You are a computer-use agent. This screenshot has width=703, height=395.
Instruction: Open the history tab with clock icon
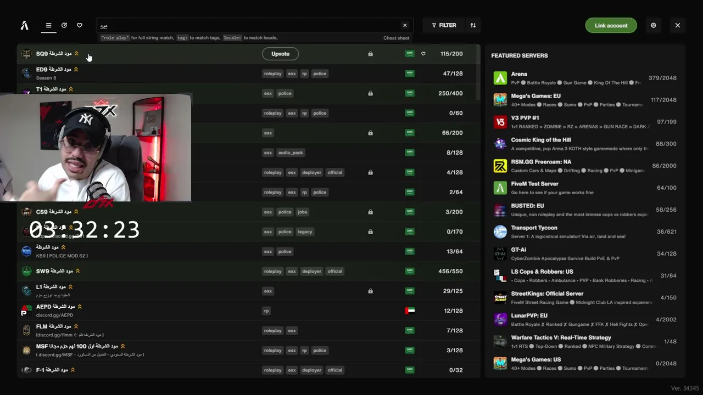click(x=64, y=25)
